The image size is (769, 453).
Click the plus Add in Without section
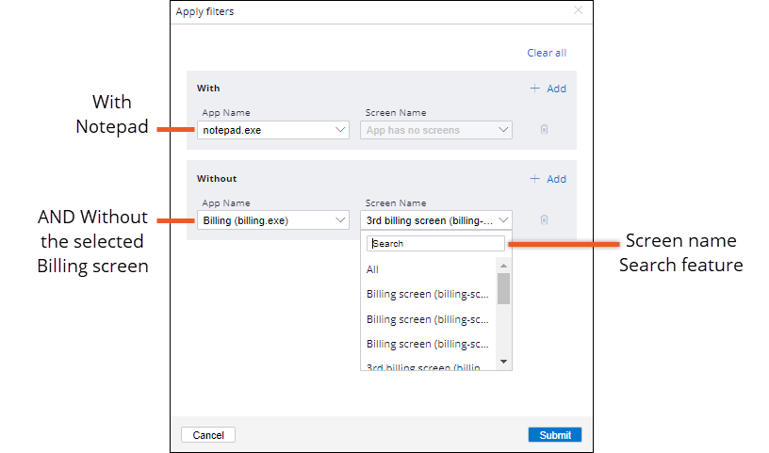(548, 179)
